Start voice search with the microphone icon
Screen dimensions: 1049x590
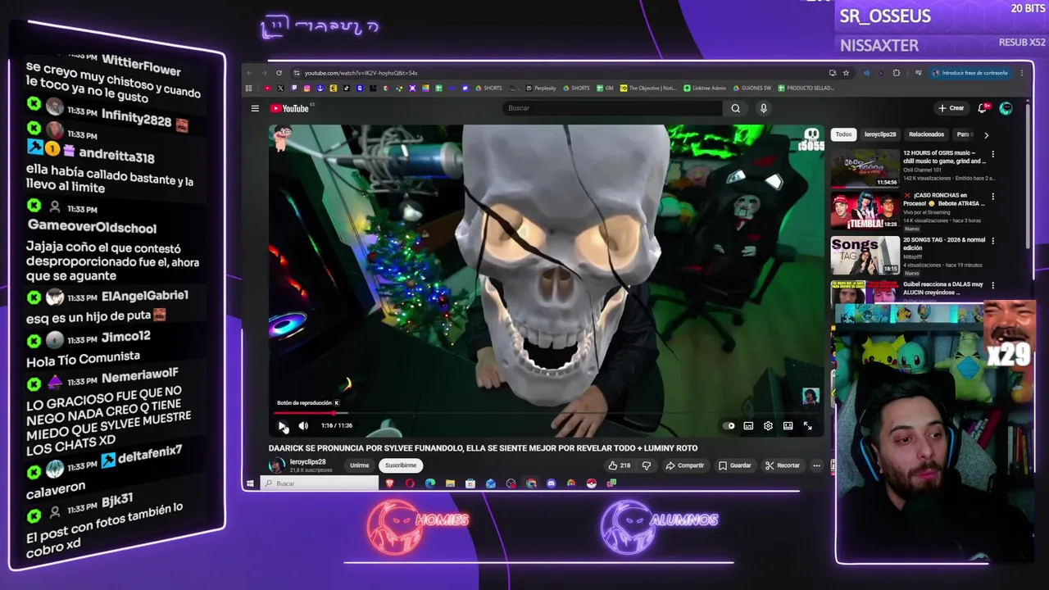pyautogui.click(x=763, y=108)
